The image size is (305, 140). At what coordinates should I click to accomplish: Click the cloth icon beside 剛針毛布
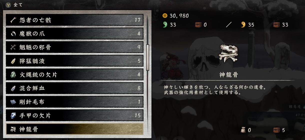coord(13,102)
